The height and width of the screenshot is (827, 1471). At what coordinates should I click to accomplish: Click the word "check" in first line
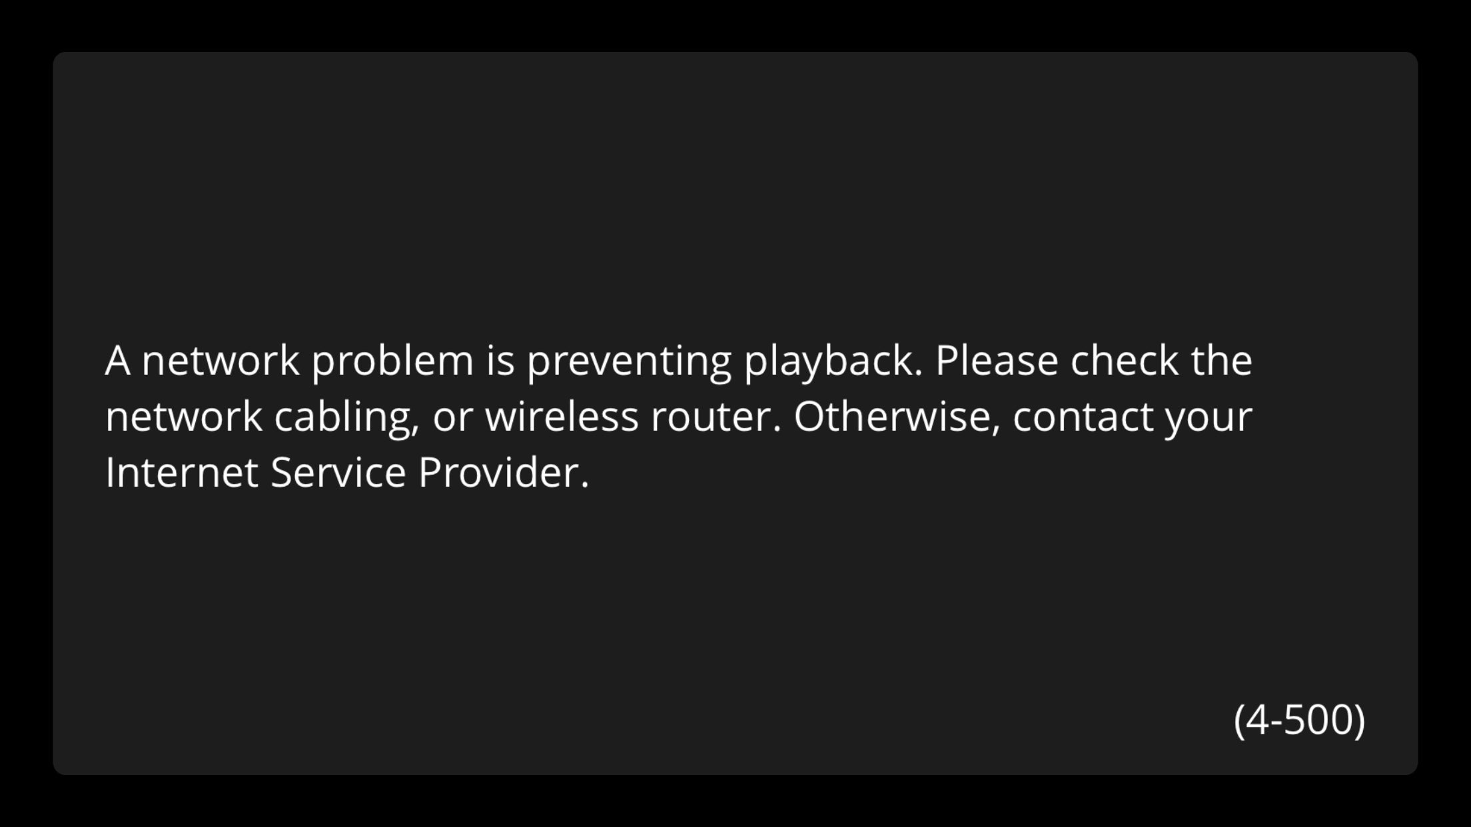coord(1125,360)
